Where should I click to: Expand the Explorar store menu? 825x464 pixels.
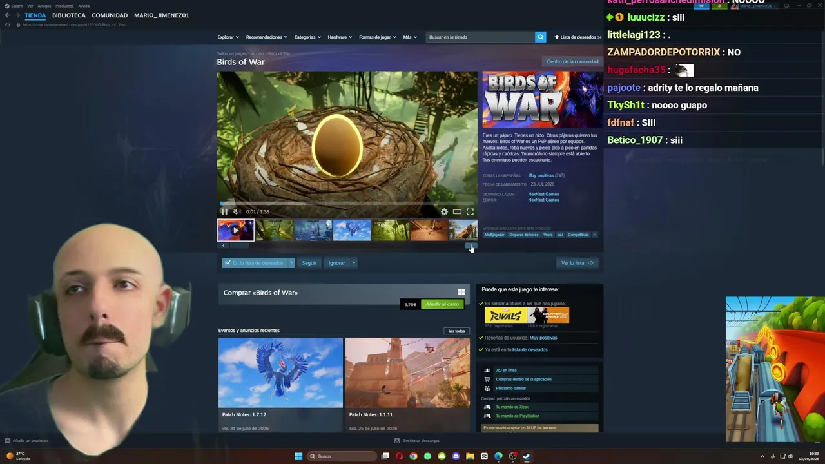(x=228, y=37)
